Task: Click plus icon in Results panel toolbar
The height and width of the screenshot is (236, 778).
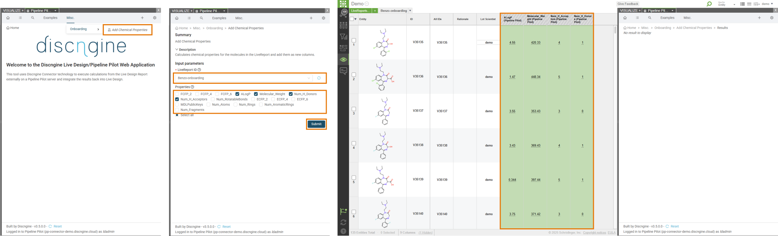Action: coord(760,18)
